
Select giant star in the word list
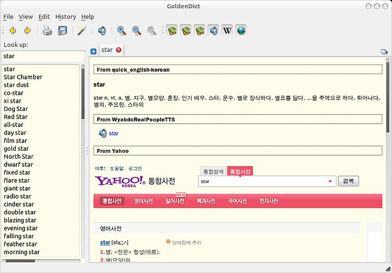tap(17, 189)
